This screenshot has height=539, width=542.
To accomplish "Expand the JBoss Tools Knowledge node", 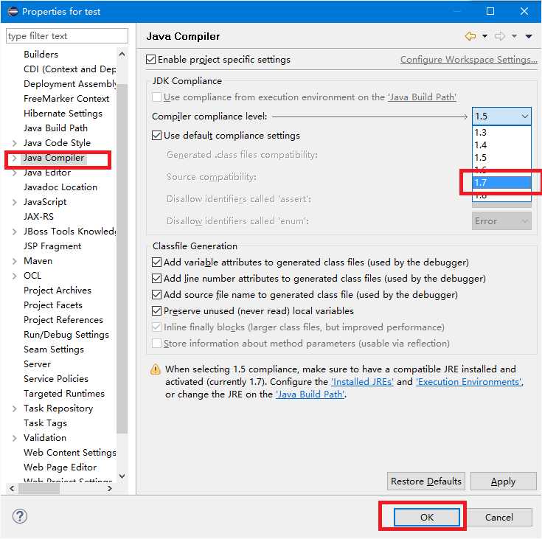I will click(x=14, y=232).
